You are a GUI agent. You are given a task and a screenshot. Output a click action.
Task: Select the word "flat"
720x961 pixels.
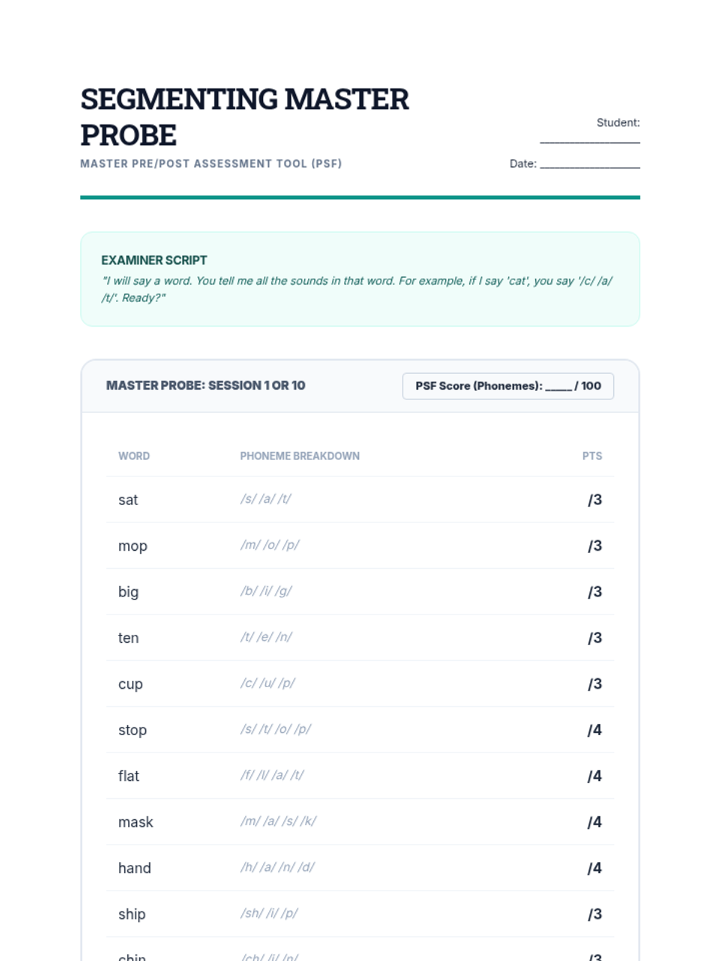click(129, 776)
